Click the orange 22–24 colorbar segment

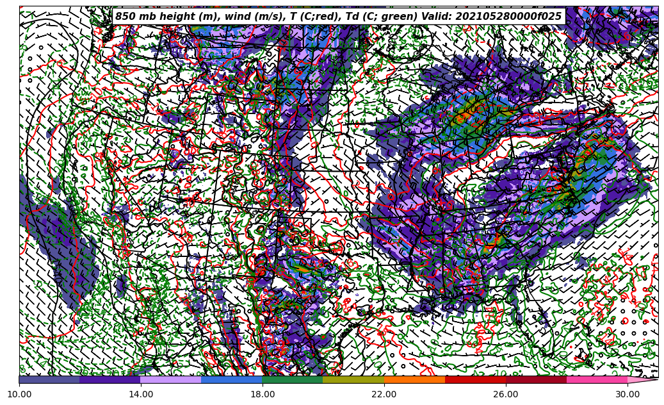(414, 379)
